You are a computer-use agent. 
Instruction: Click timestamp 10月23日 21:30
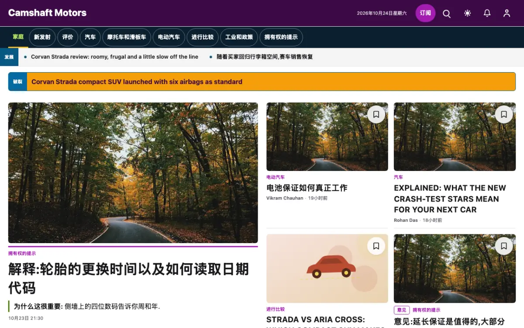tap(26, 318)
